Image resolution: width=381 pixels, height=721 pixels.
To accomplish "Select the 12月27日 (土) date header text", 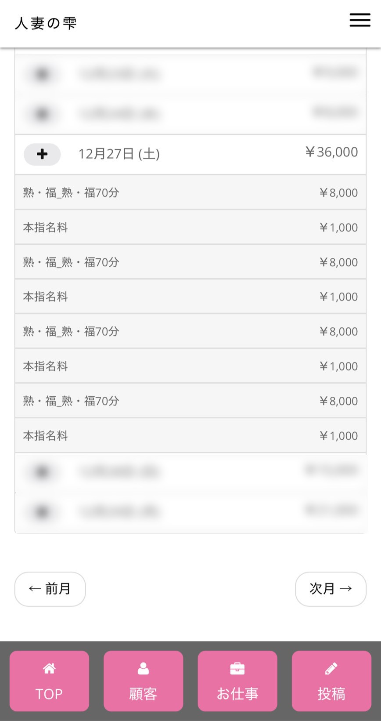I will pos(119,154).
